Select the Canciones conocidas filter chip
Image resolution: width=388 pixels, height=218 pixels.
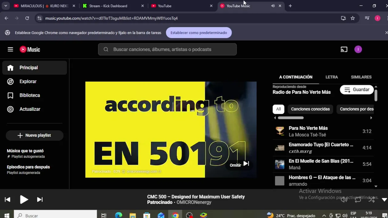pos(310,109)
